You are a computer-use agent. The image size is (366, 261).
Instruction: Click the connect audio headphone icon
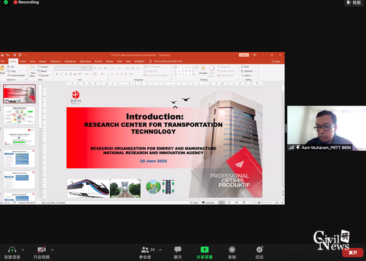pos(12,250)
